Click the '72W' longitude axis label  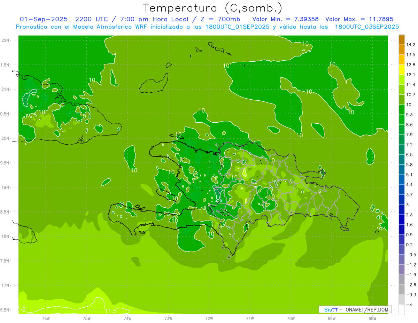coord(209,318)
